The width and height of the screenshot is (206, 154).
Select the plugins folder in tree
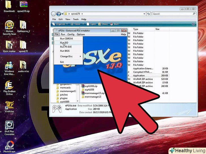click(x=64, y=98)
